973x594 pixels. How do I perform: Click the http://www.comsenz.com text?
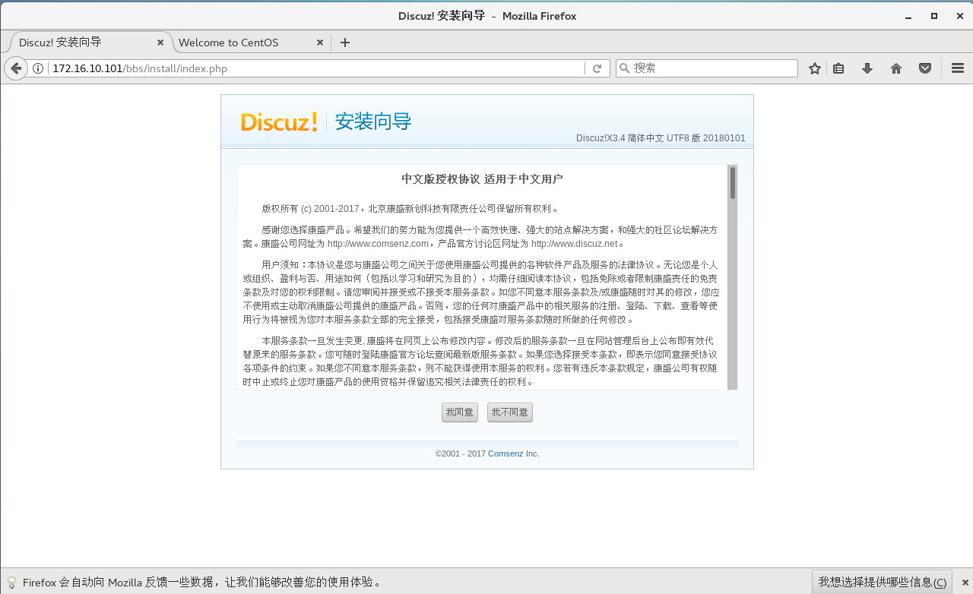point(378,244)
